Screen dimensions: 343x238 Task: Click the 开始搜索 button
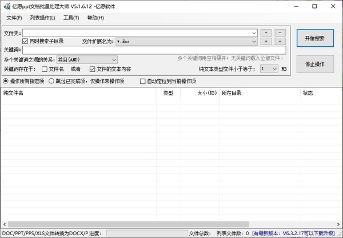pos(315,38)
